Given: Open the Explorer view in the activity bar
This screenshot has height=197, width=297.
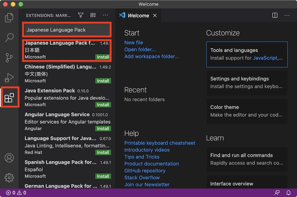Looking at the screenshot, I should click(9, 17).
